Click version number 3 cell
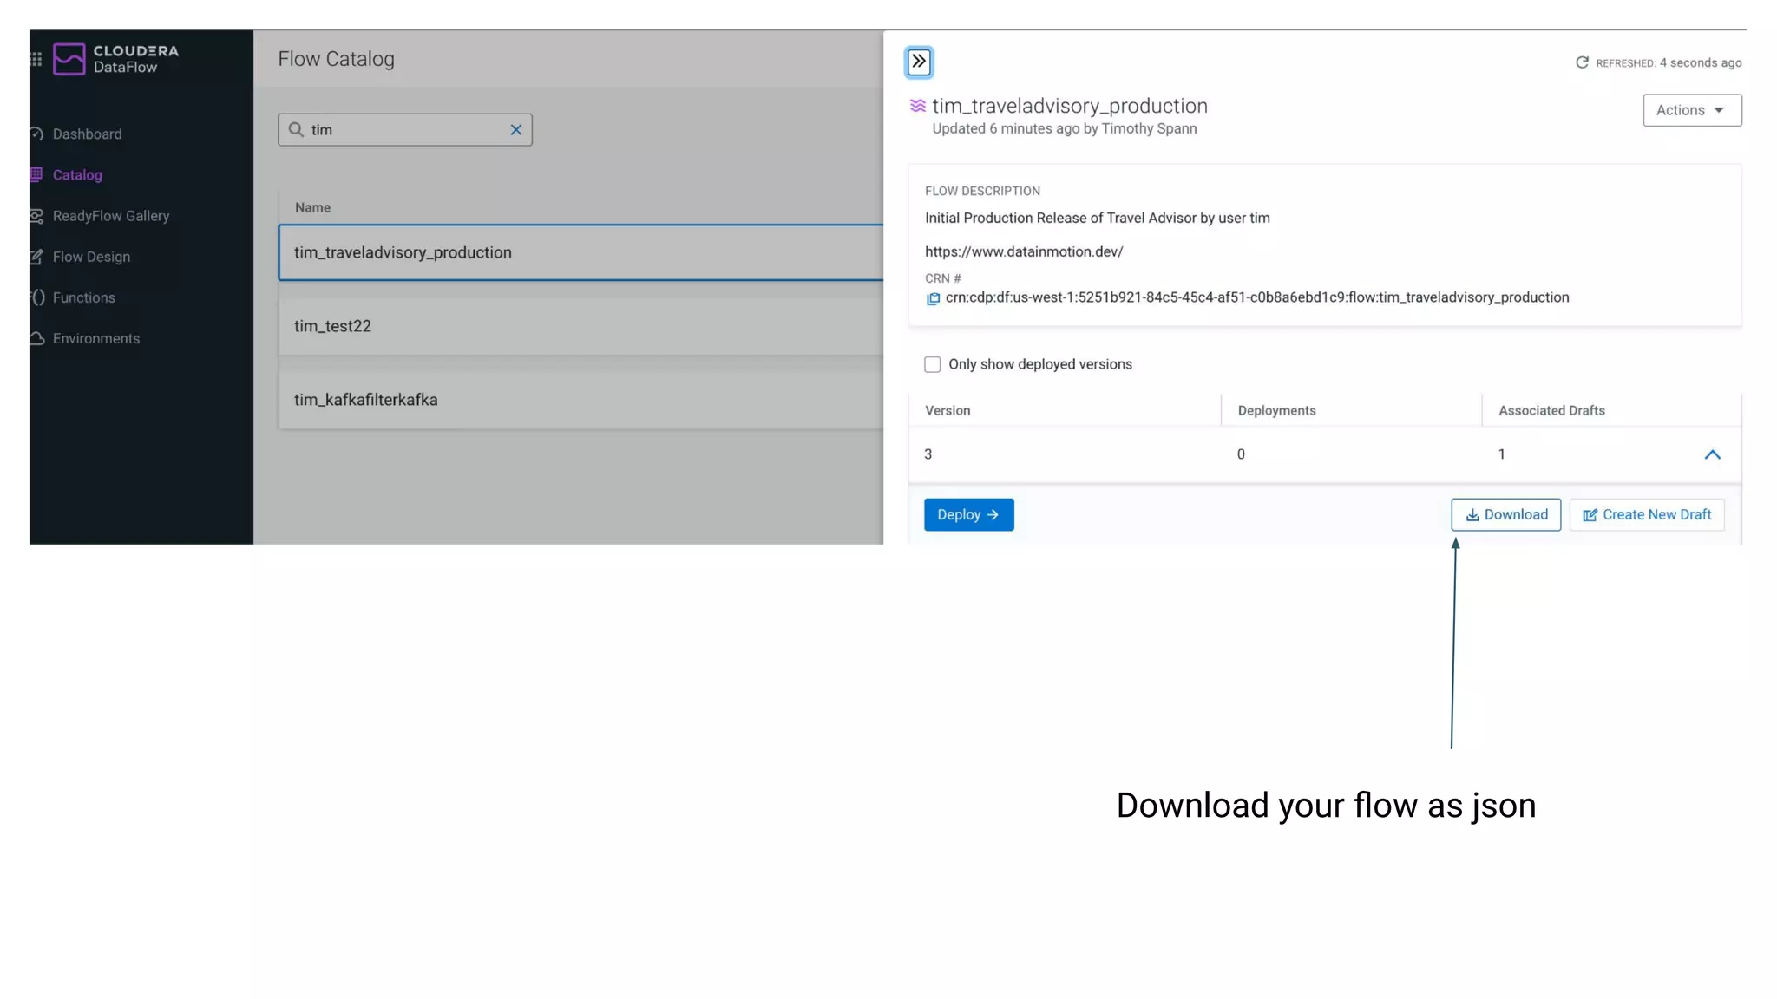The image size is (1777, 999). pyautogui.click(x=928, y=454)
